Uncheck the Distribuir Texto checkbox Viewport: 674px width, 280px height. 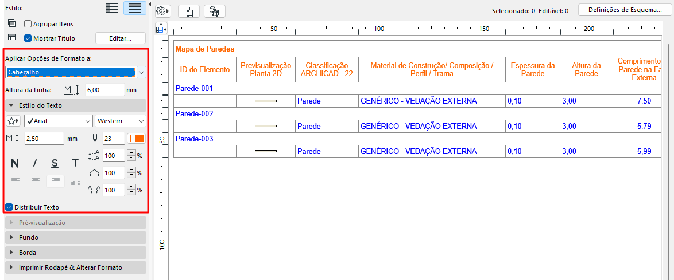click(9, 207)
